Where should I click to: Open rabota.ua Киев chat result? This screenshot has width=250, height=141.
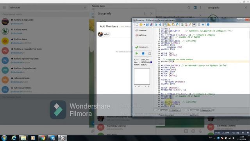(x=45, y=80)
